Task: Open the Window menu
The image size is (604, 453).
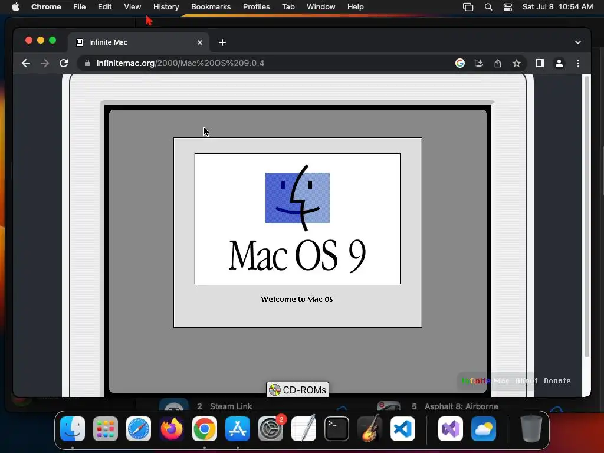Action: click(321, 7)
